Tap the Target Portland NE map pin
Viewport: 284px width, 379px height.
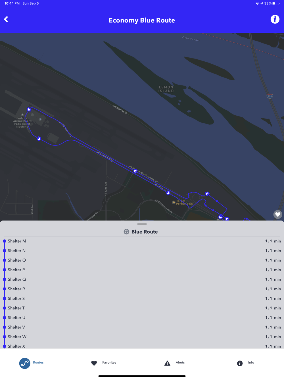tap(174, 202)
